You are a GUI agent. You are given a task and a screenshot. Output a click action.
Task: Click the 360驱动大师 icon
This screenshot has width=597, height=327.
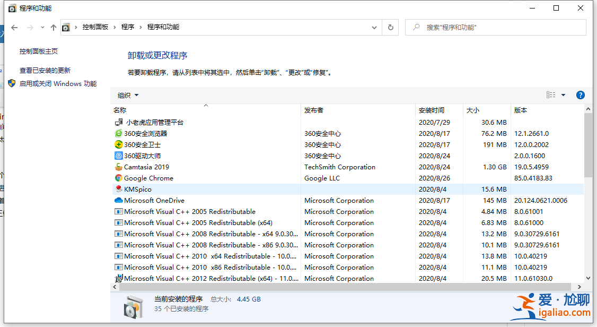coord(119,156)
